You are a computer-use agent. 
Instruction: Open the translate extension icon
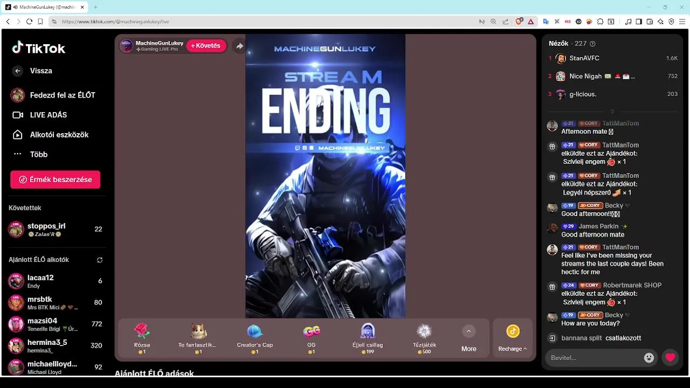click(546, 22)
